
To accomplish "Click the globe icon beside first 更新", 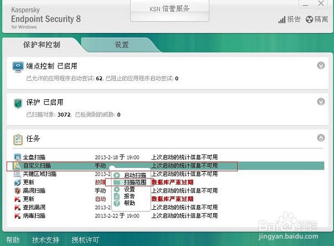I will pos(17,182).
